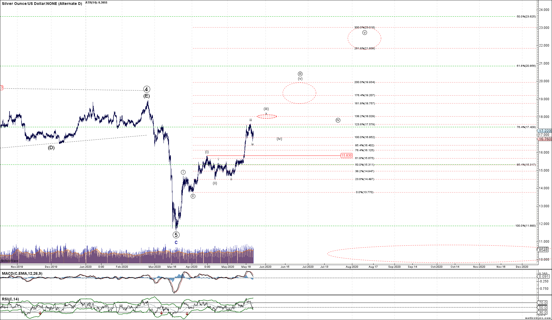Click the Mar-16 date on time axis
The width and height of the screenshot is (552, 320).
point(172,267)
